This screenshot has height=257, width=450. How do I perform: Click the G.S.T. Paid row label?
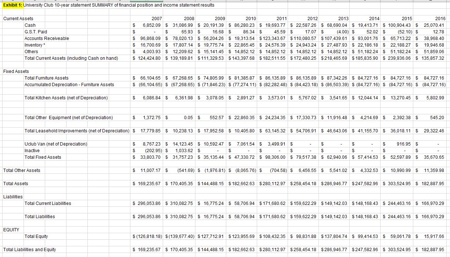coord(34,32)
